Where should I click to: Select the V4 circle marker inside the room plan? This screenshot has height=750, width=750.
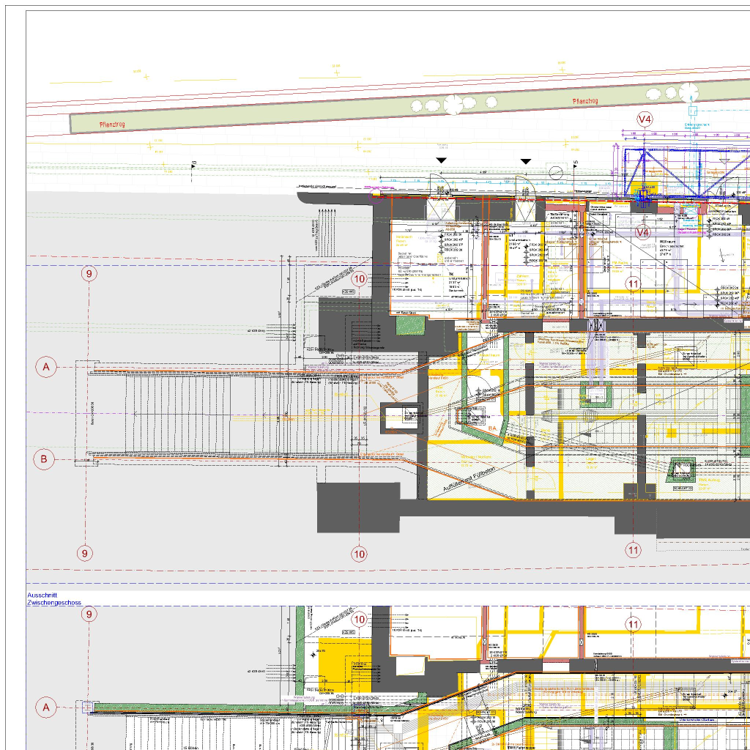[643, 232]
